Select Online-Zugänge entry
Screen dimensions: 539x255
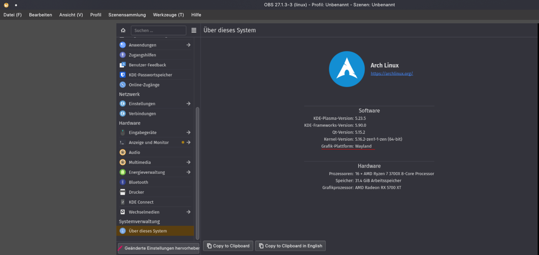coord(155,85)
